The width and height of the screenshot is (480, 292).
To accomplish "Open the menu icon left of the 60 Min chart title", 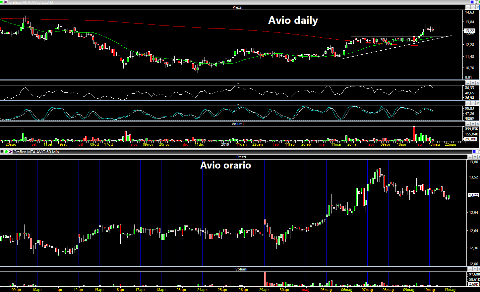I will pos(2,152).
